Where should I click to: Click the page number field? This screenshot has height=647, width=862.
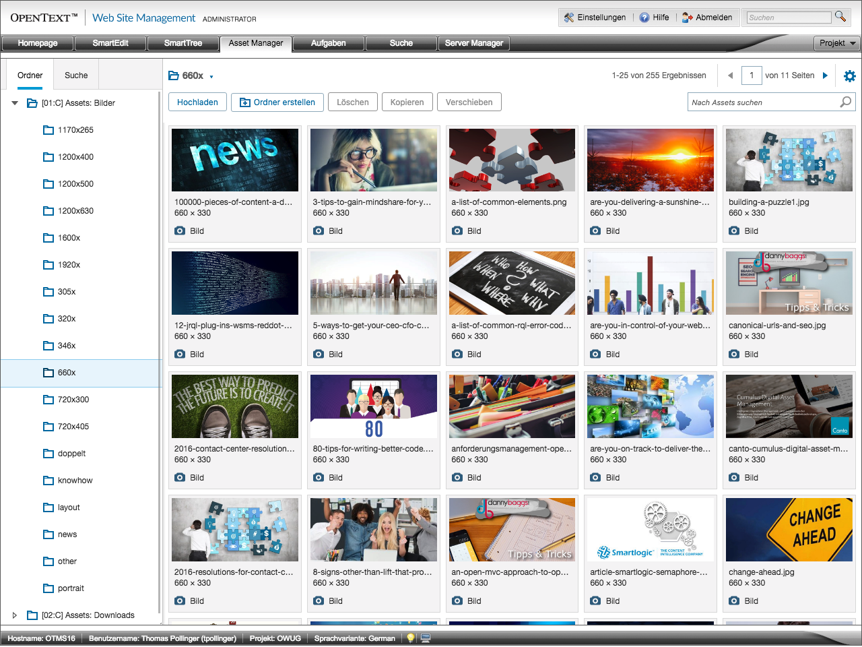click(752, 75)
